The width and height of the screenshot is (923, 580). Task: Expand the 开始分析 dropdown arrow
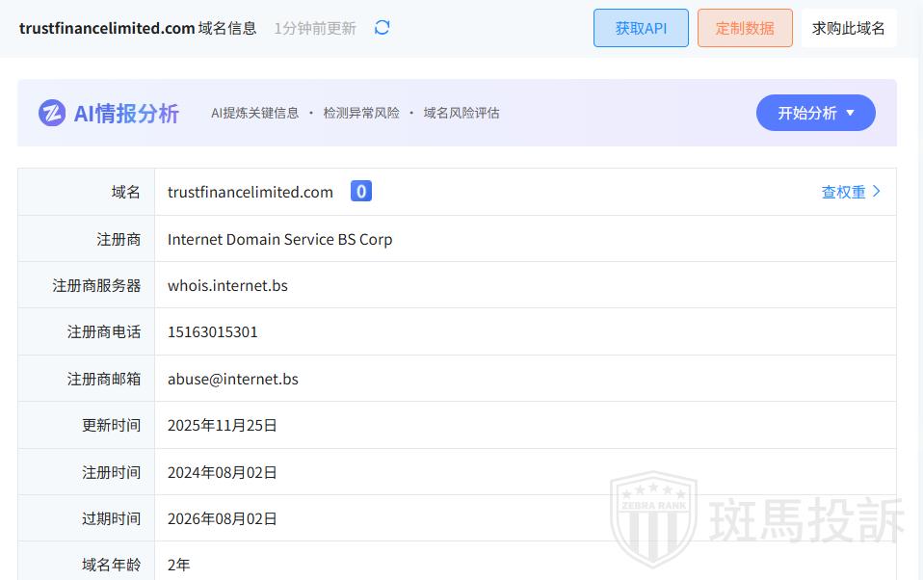[x=851, y=113]
